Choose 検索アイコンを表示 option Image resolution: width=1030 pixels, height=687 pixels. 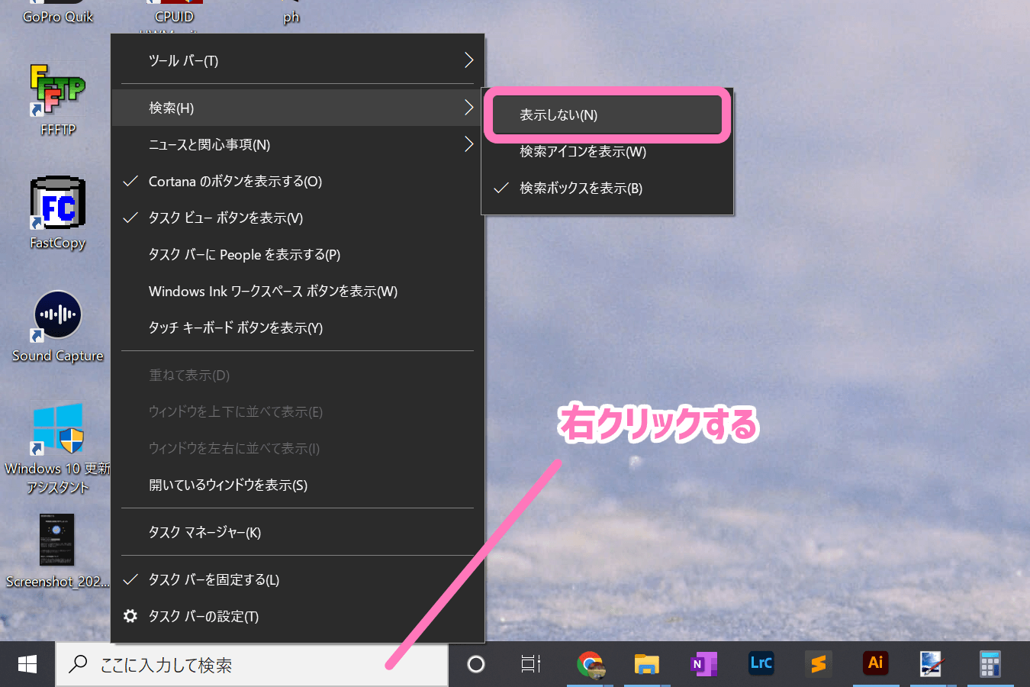click(x=583, y=152)
